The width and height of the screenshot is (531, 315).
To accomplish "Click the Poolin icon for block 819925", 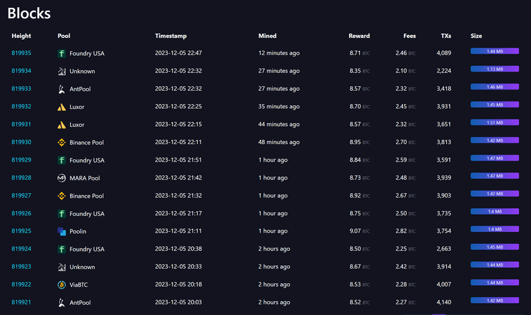I will [62, 231].
